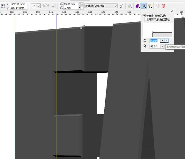Click the vanishing point x coordinate icon
This screenshot has height=159, width=185.
(61, 4)
